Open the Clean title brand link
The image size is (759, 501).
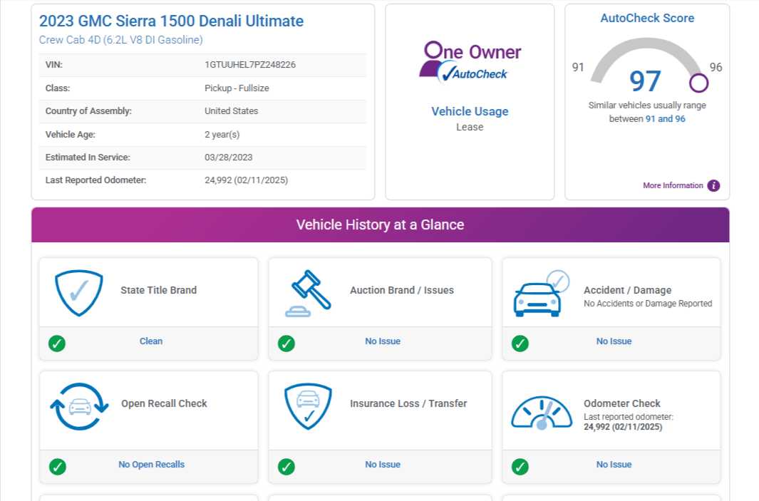coord(151,341)
